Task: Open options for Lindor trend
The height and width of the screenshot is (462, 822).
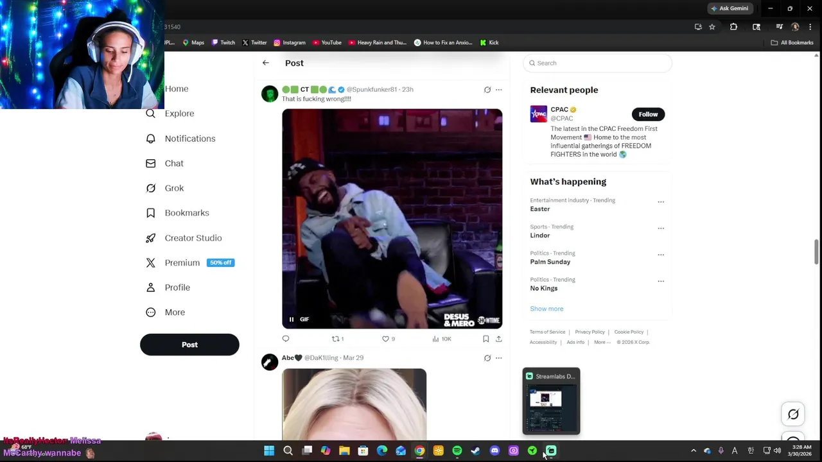Action: click(x=661, y=228)
